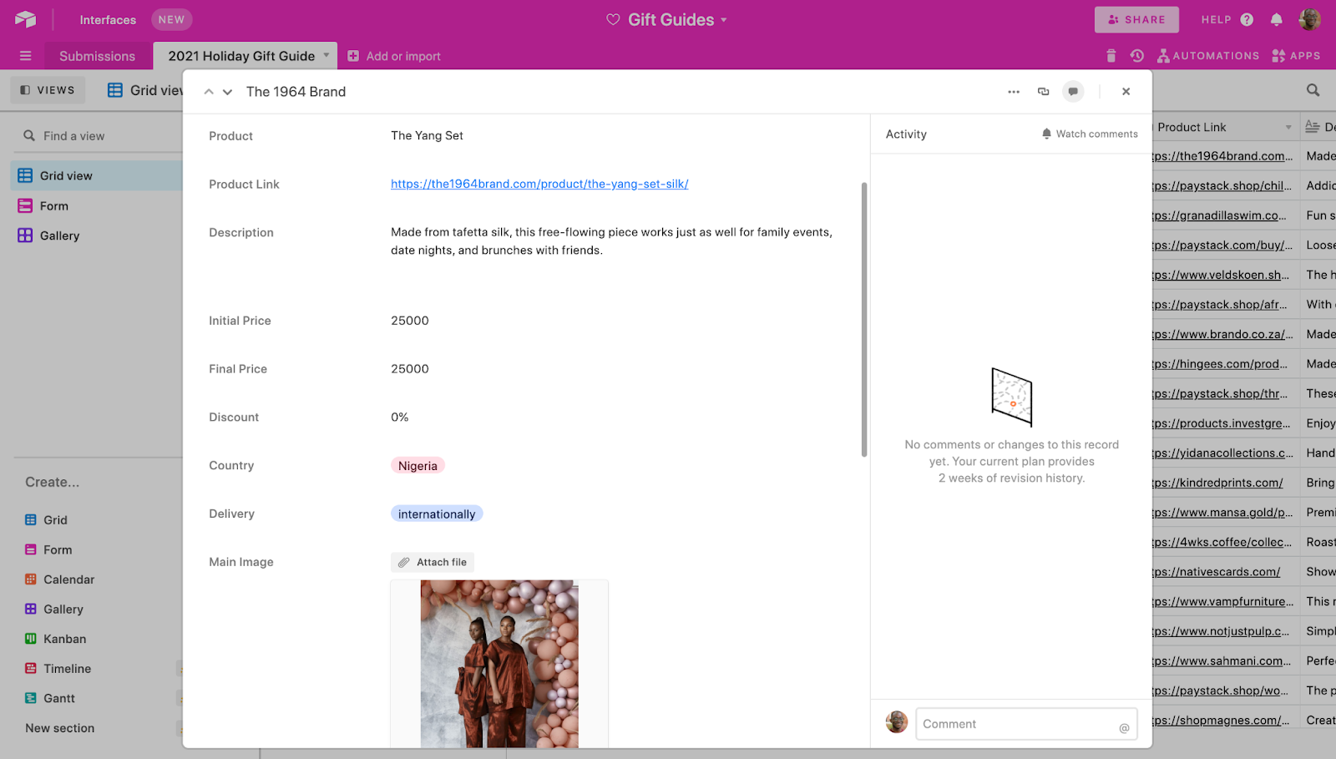Open the main image thumbnail
The width and height of the screenshot is (1336, 759).
pyautogui.click(x=499, y=664)
